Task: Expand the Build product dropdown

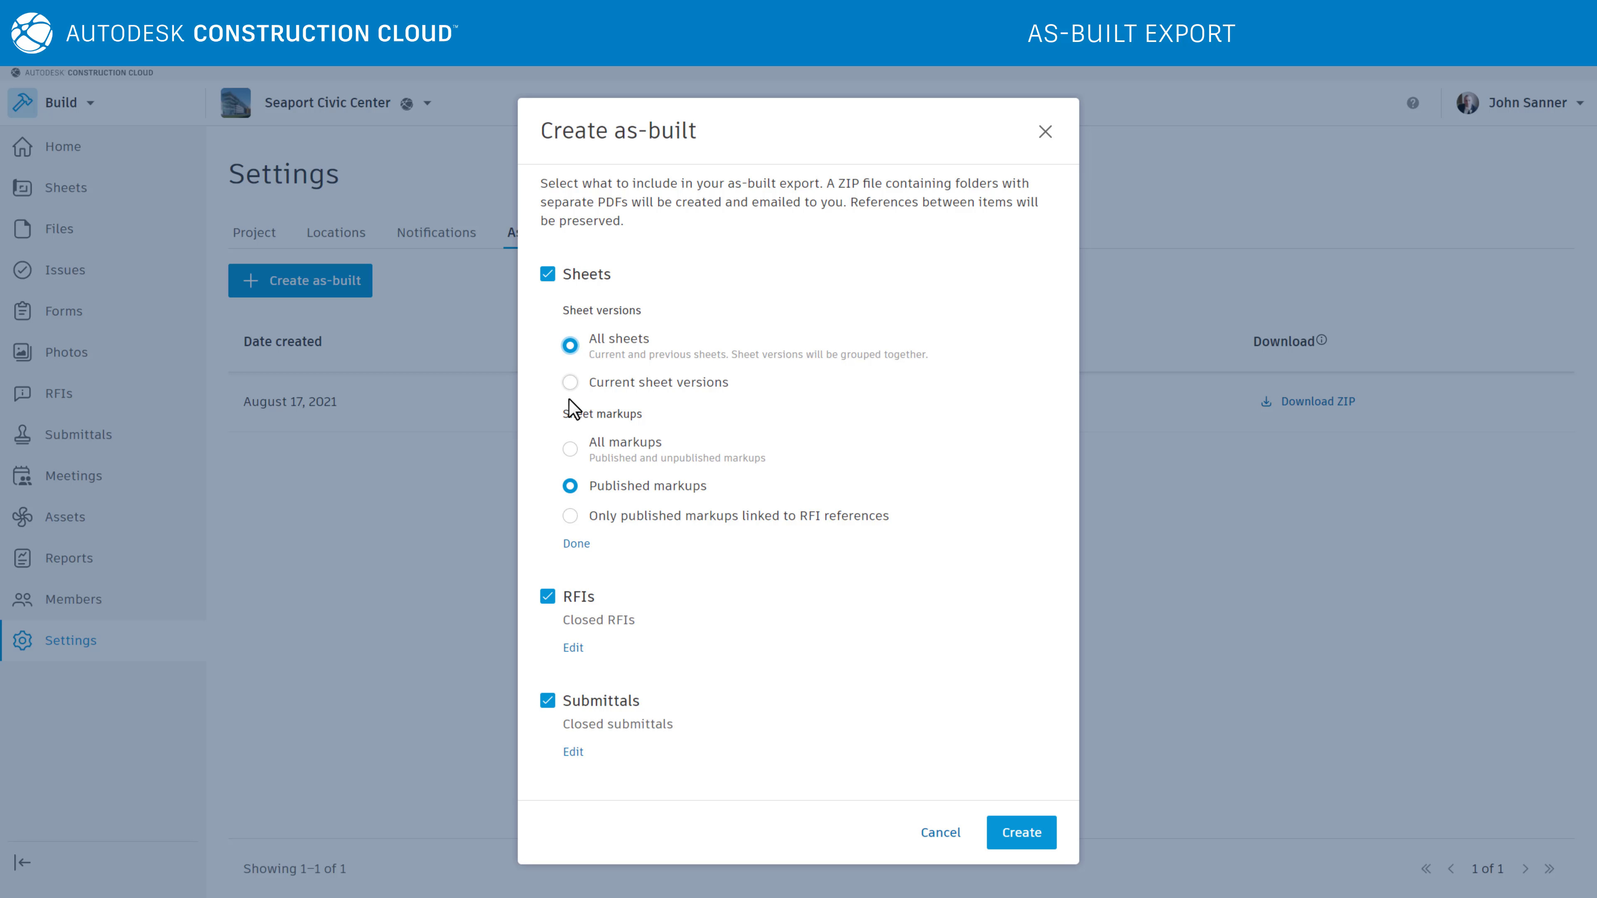Action: pyautogui.click(x=91, y=103)
